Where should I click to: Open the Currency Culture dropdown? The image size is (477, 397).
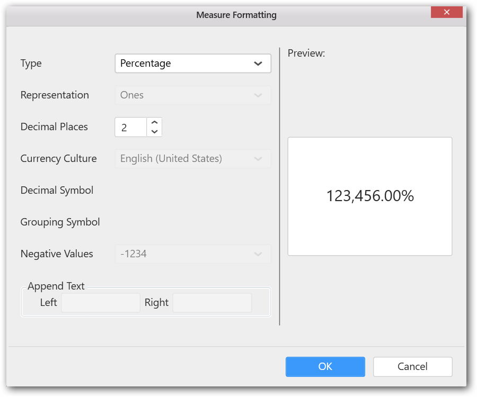point(192,159)
